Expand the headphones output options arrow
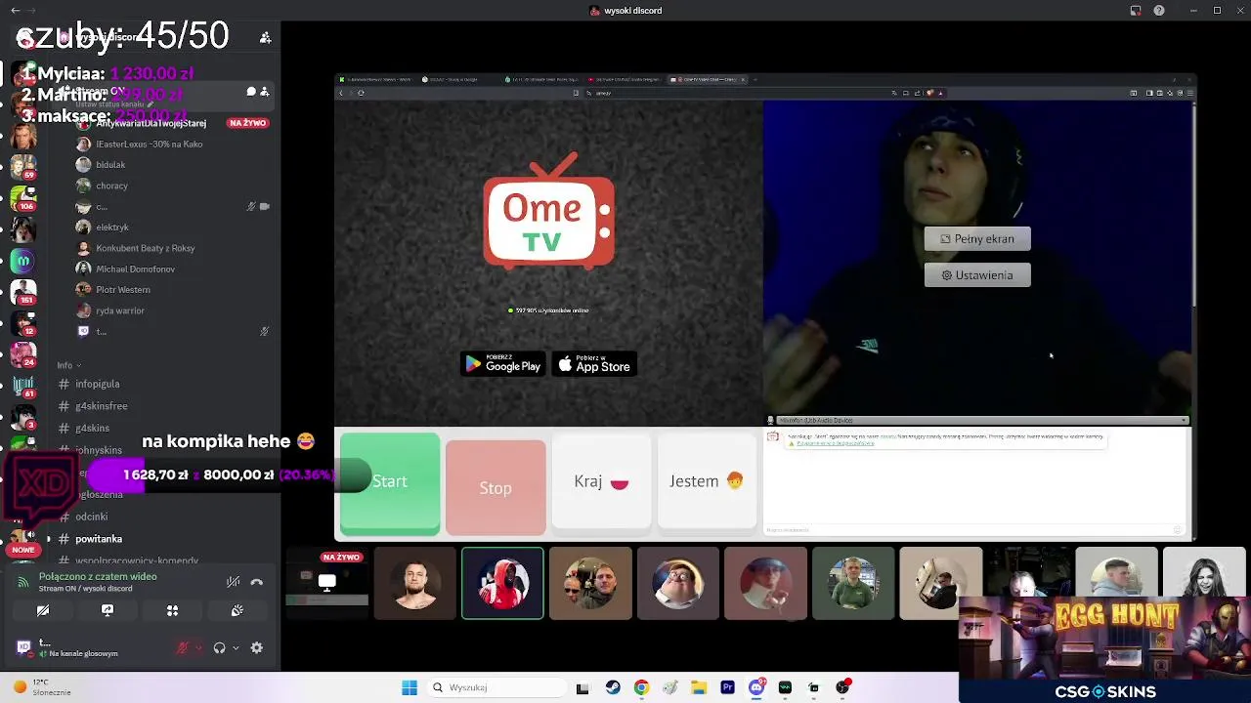This screenshot has width=1251, height=703. pos(236,647)
